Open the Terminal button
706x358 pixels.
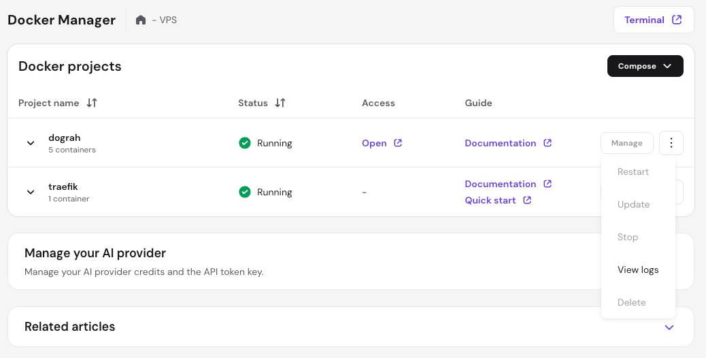[653, 20]
